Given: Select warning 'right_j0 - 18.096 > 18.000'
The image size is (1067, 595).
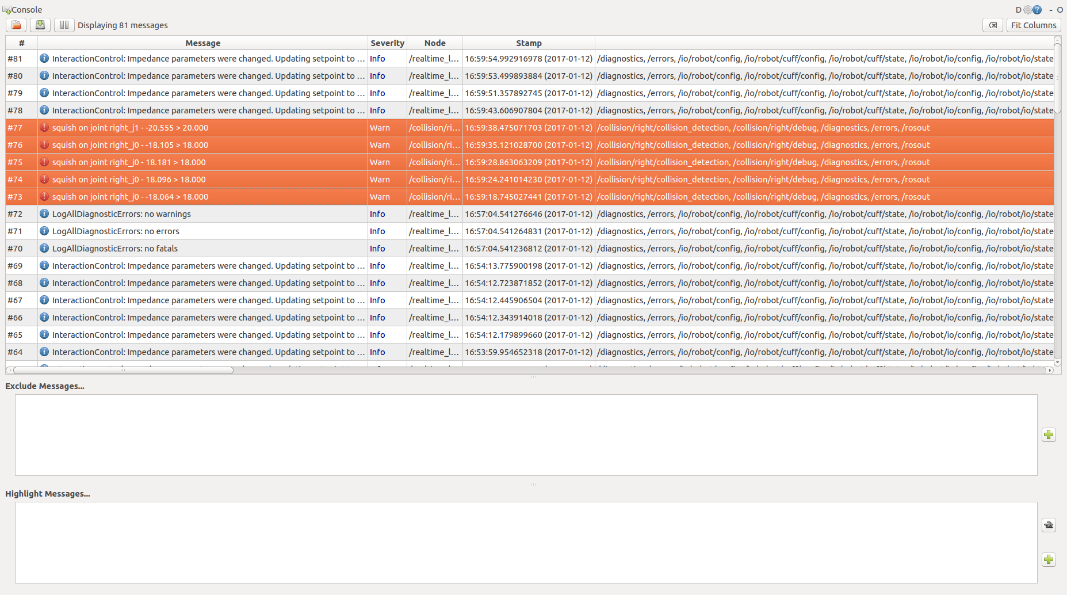Looking at the screenshot, I should (x=529, y=180).
